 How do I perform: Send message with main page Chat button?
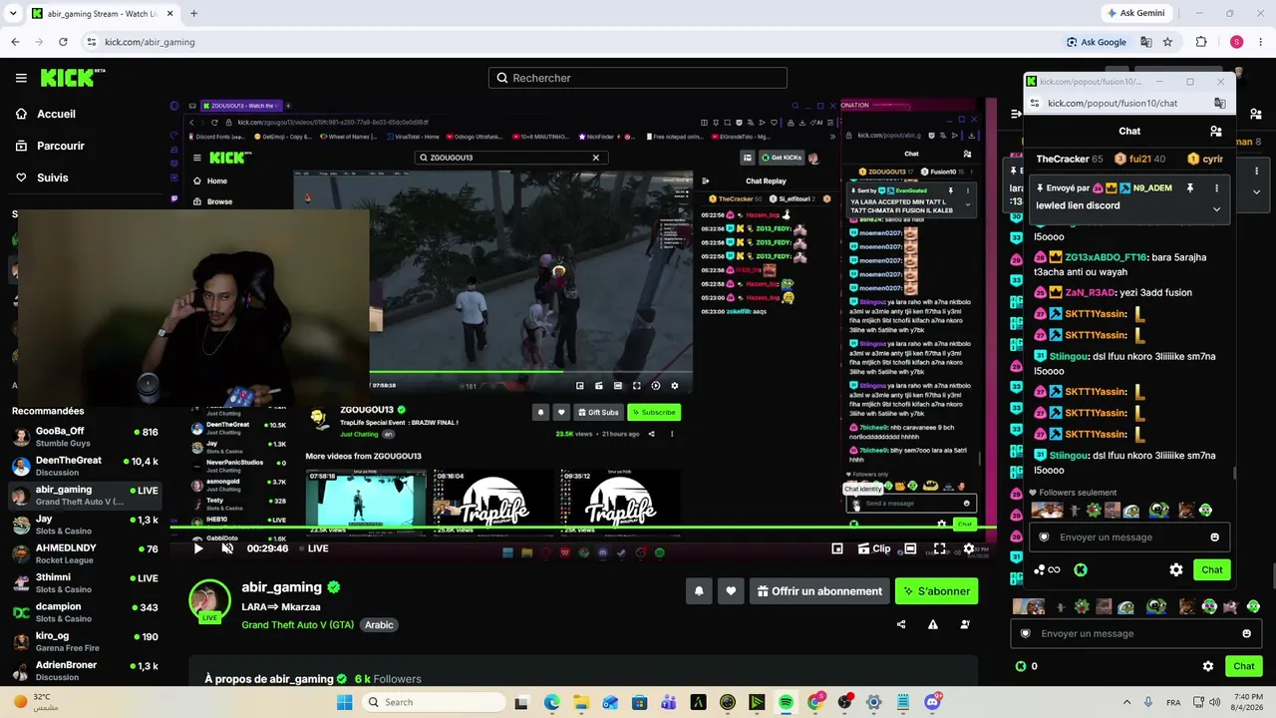[x=1244, y=666]
